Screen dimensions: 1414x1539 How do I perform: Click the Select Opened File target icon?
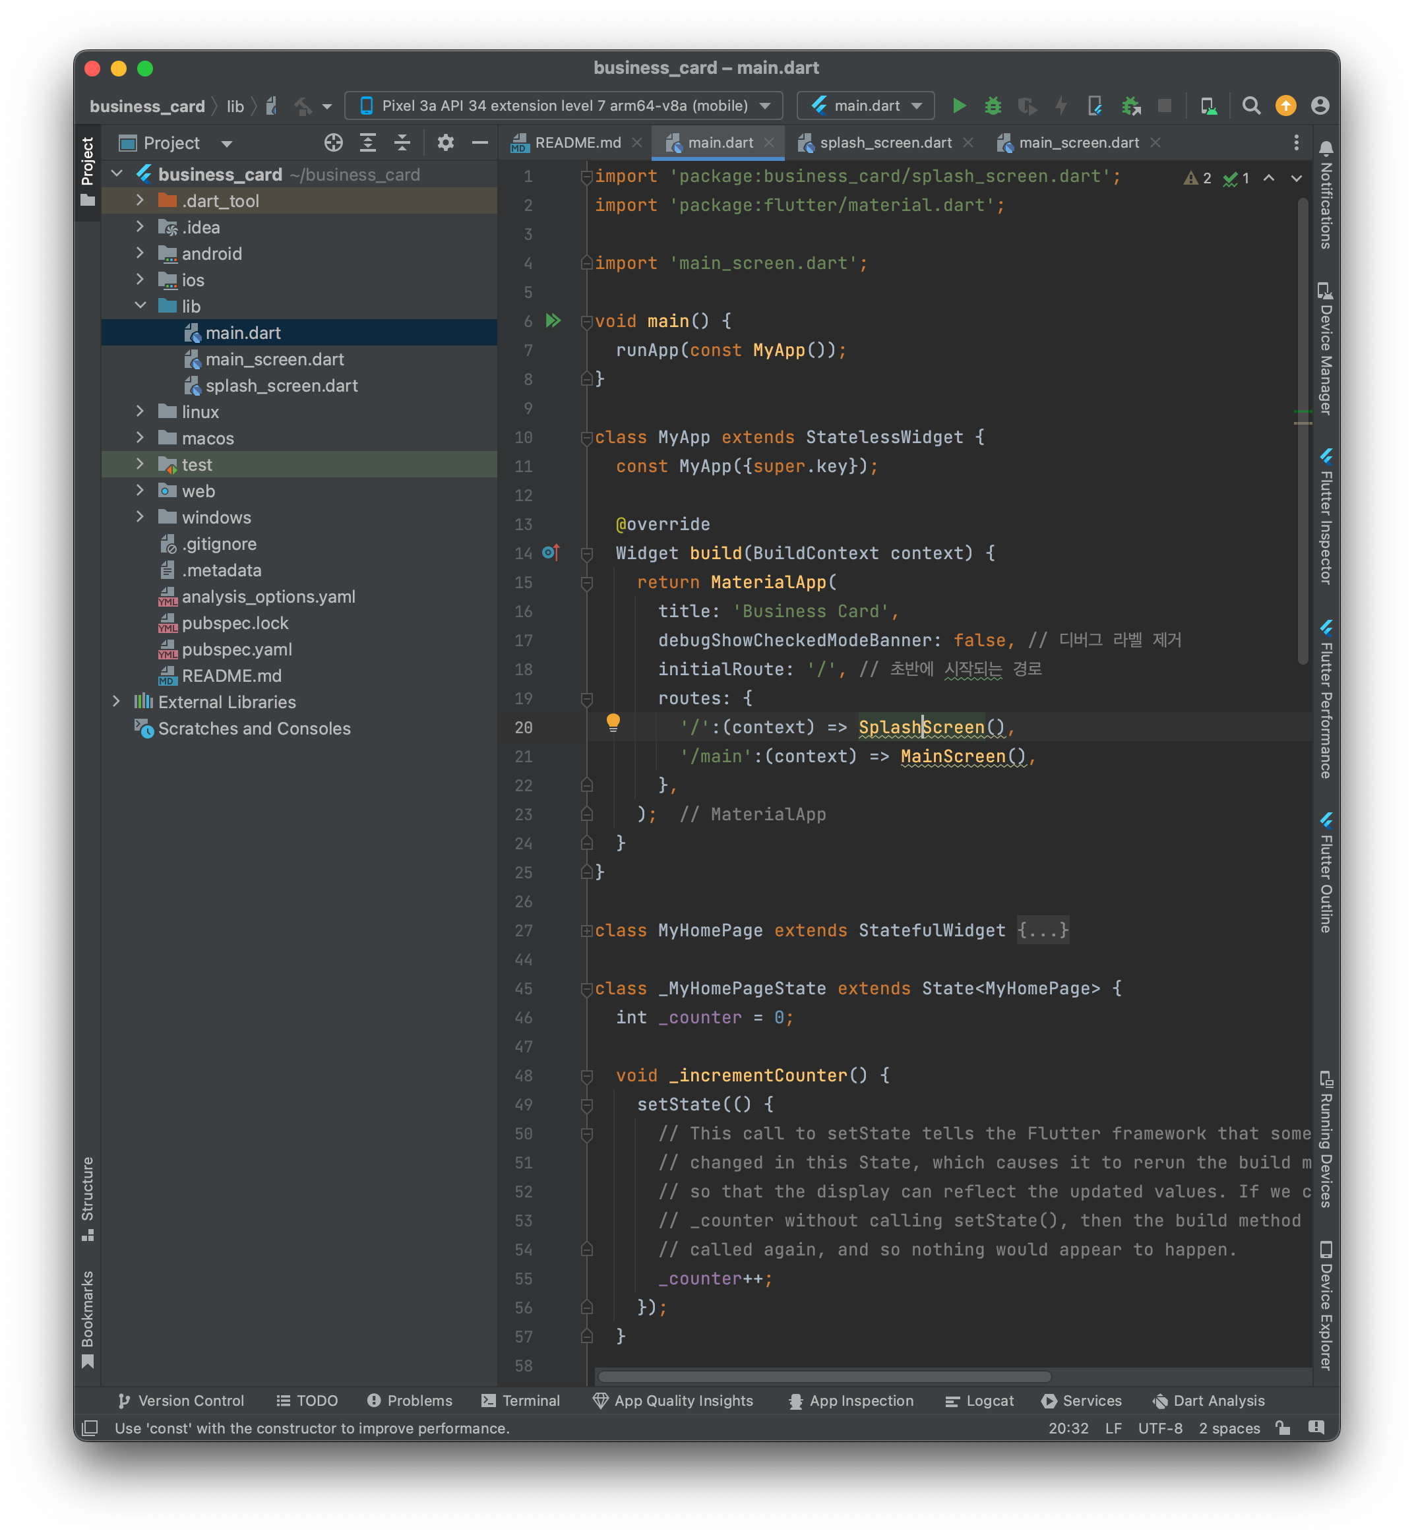[x=333, y=143]
